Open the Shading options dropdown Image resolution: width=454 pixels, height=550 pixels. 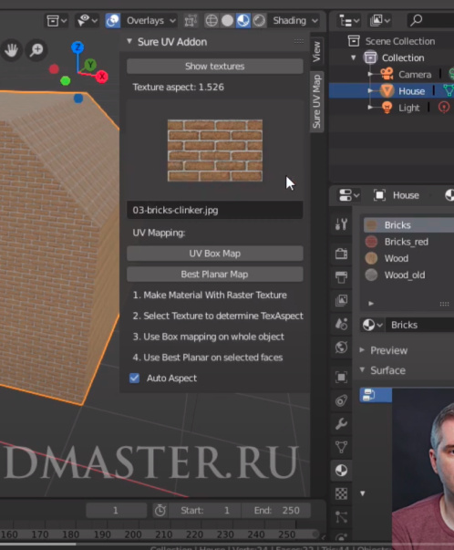[294, 21]
